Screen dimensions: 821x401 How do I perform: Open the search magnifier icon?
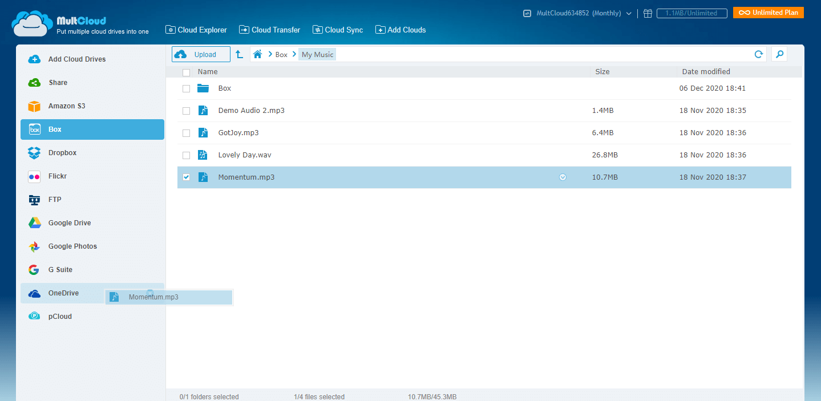click(x=779, y=54)
